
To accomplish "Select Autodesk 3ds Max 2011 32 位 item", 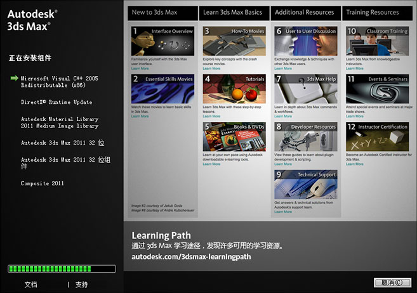I will tap(63, 143).
